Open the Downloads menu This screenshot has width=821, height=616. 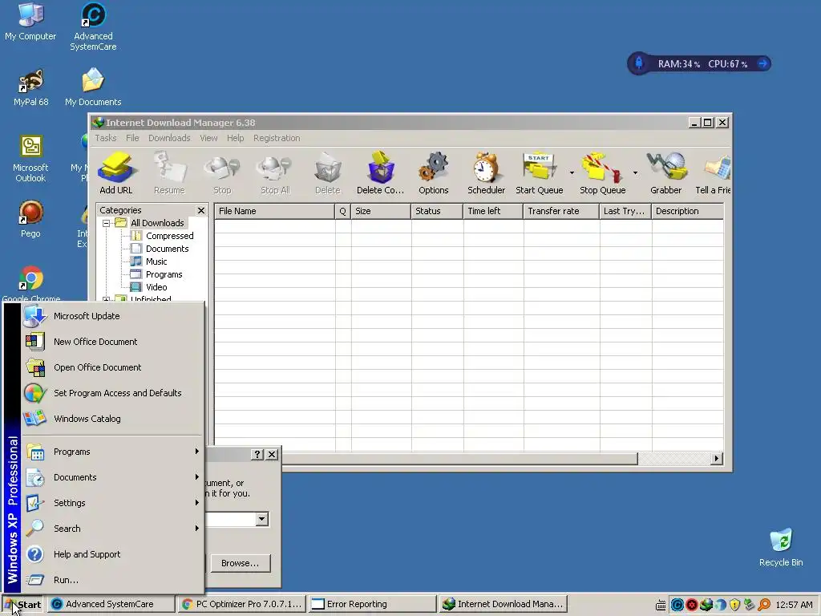pyautogui.click(x=169, y=138)
